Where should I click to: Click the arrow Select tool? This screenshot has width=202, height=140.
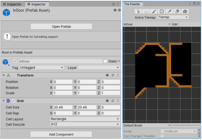coord(138,12)
